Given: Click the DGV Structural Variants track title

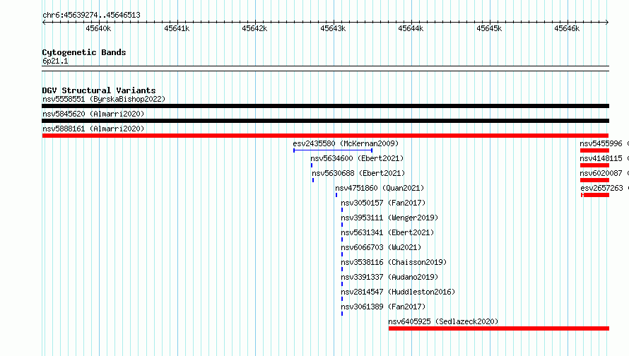Looking at the screenshot, I should coord(99,90).
